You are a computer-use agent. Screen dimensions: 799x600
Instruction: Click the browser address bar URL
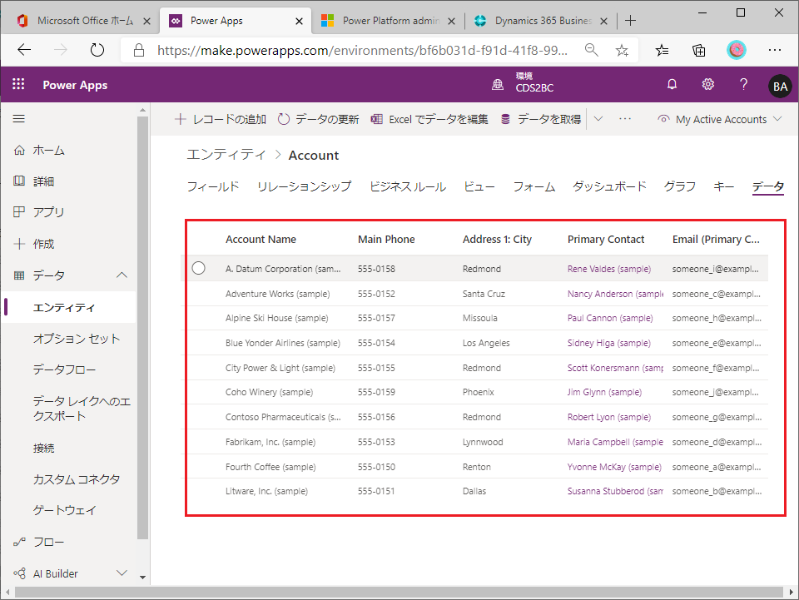[362, 50]
